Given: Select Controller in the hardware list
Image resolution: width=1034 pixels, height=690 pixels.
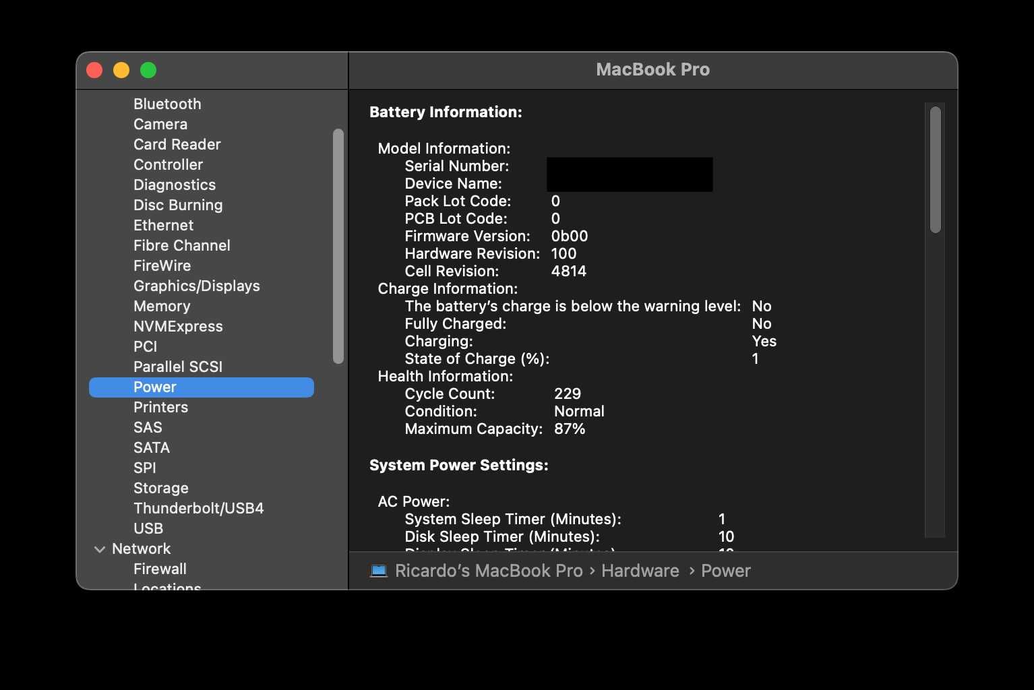Looking at the screenshot, I should click(168, 164).
